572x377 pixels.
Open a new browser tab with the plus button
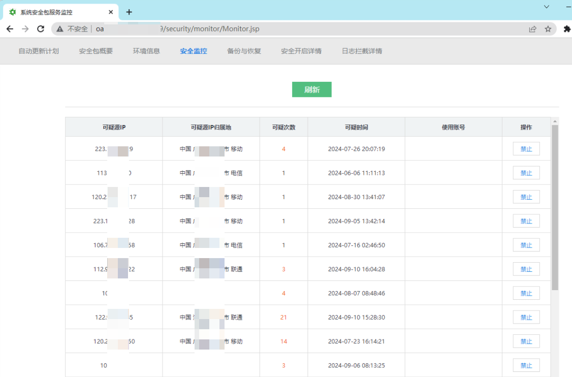coord(129,12)
